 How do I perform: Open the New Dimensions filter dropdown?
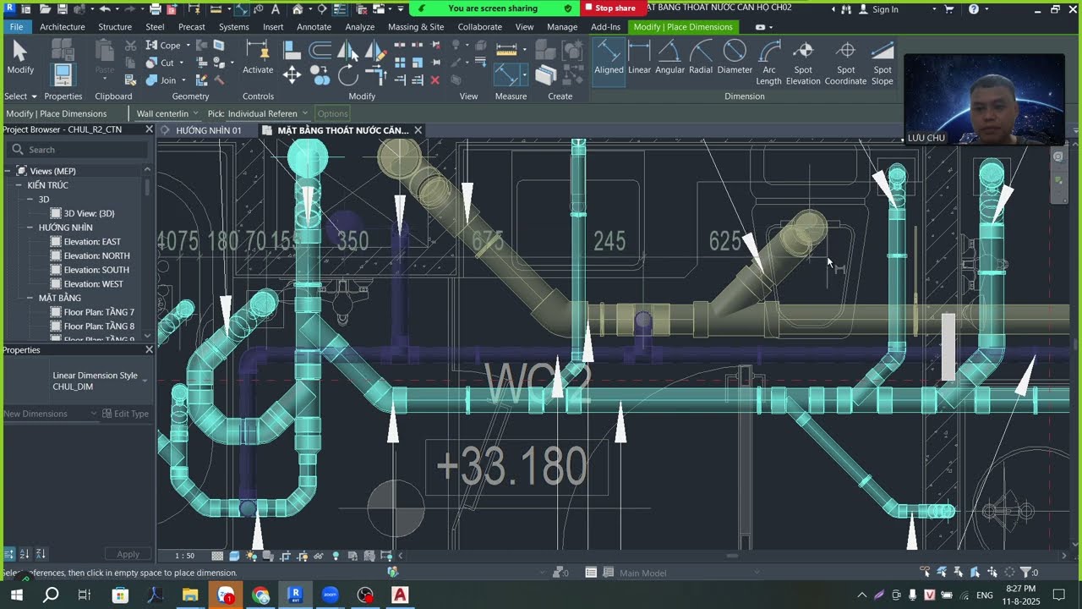[x=51, y=414]
